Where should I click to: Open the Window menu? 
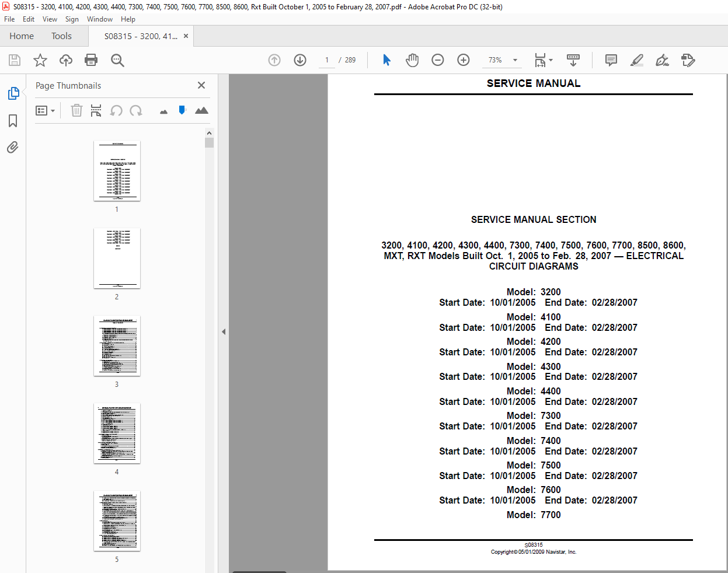pyautogui.click(x=100, y=19)
